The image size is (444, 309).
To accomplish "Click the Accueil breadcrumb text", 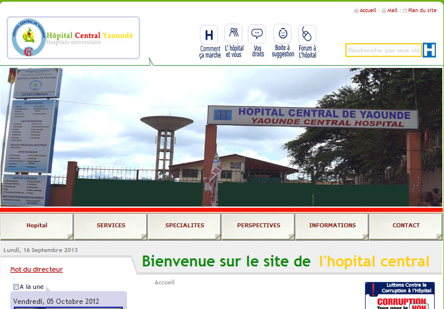I will pos(164,282).
